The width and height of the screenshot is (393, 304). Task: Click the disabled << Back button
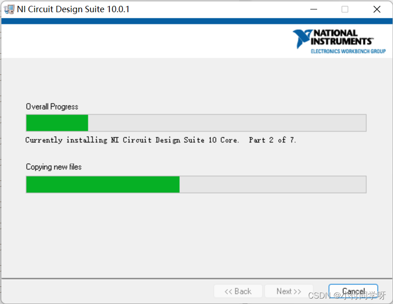(x=238, y=291)
